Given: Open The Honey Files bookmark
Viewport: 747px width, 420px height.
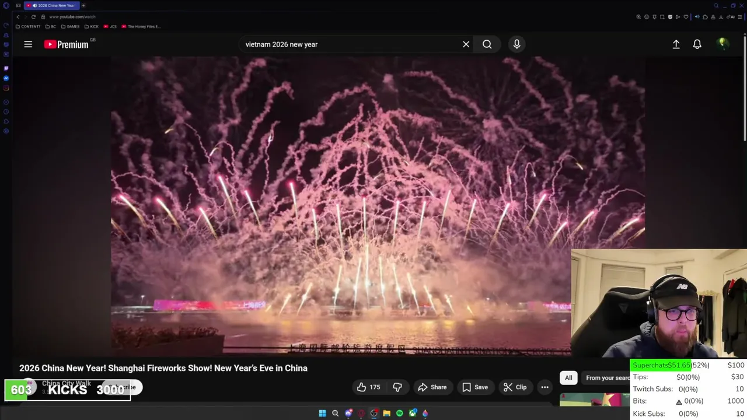Looking at the screenshot, I should tap(141, 26).
